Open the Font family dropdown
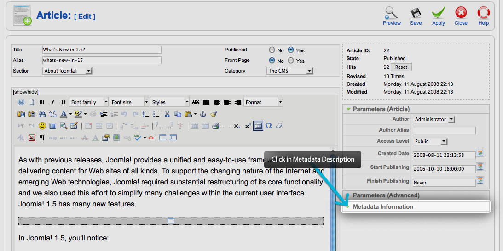The image size is (503, 251). pos(89,102)
